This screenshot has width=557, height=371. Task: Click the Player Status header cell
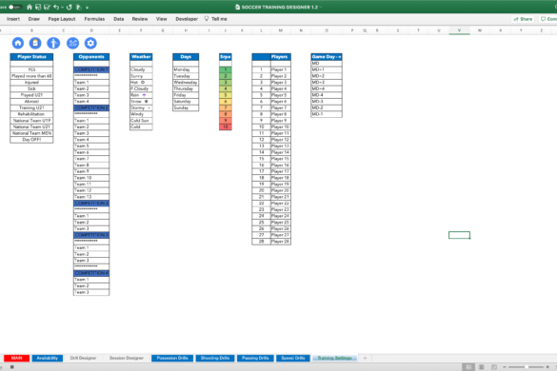coord(31,57)
